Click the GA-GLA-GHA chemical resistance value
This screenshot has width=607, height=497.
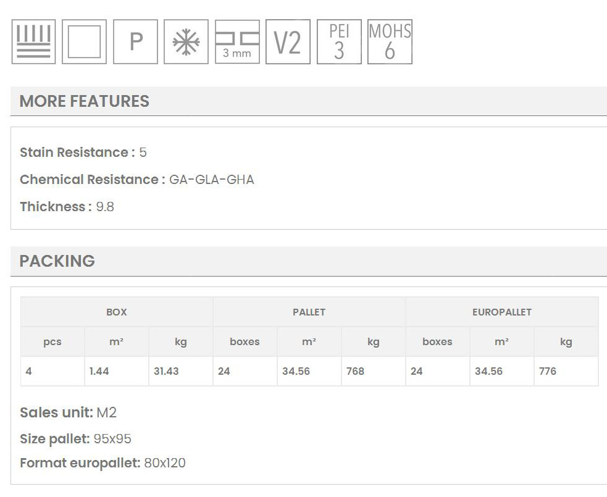211,180
